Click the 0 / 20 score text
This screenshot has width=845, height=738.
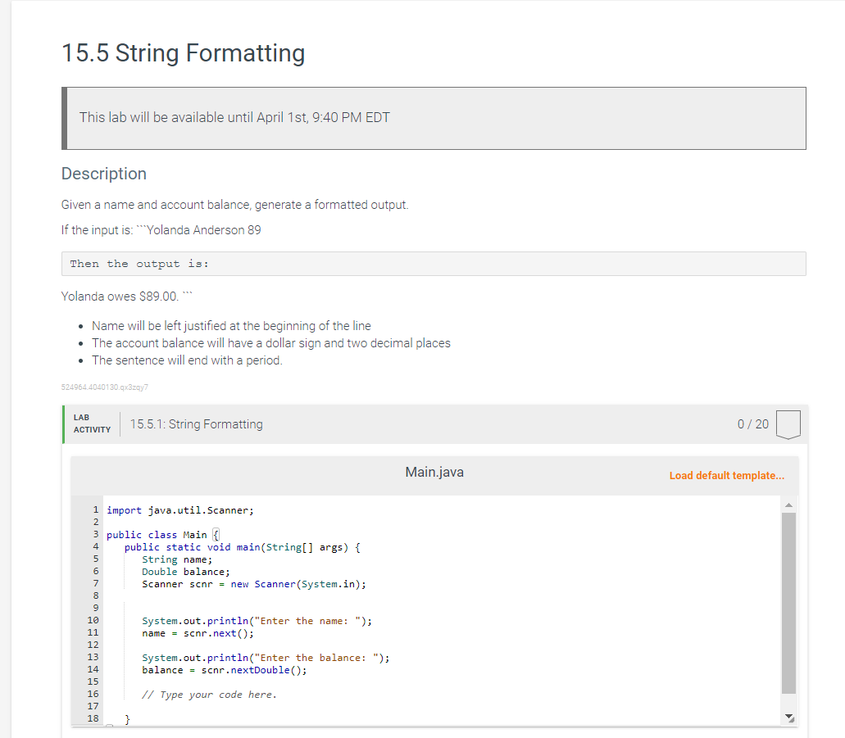pyautogui.click(x=753, y=424)
